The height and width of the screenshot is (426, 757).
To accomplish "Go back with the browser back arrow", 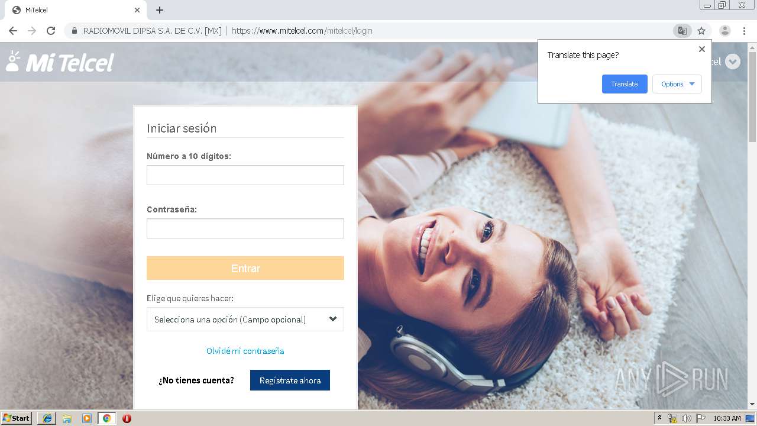I will pyautogui.click(x=13, y=31).
